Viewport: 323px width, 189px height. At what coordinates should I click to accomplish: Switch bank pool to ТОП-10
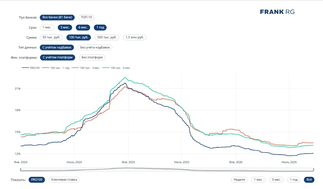87,18
